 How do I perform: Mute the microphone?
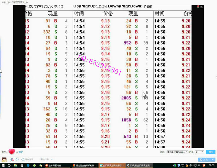(x=12, y=159)
